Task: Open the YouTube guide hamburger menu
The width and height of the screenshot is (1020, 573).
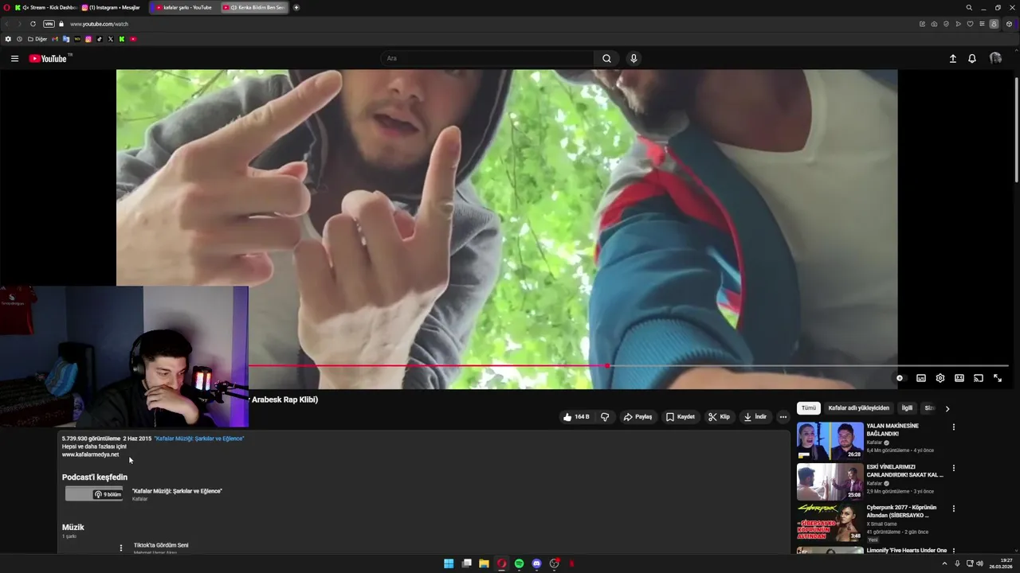Action: pyautogui.click(x=14, y=58)
